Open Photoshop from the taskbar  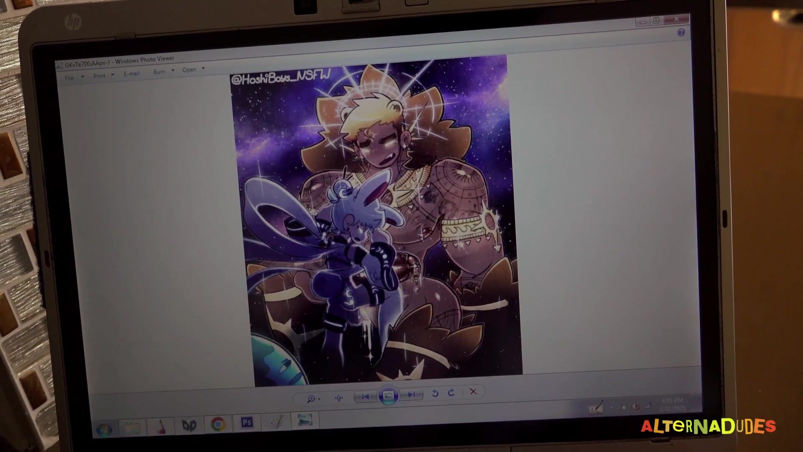coord(247,422)
